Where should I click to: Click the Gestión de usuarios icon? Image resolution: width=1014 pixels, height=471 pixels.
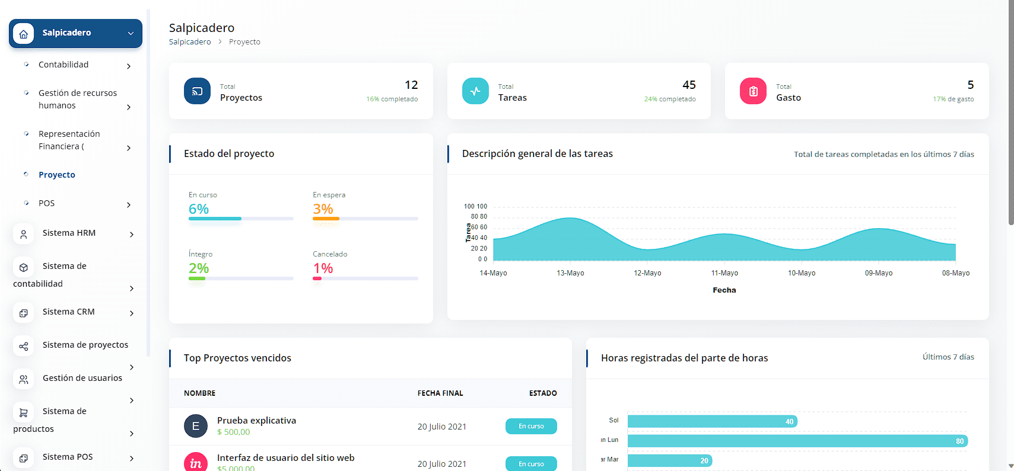point(24,379)
